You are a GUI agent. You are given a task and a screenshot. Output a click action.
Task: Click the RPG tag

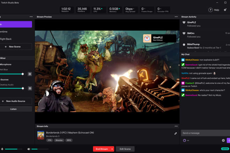[x=69, y=140]
